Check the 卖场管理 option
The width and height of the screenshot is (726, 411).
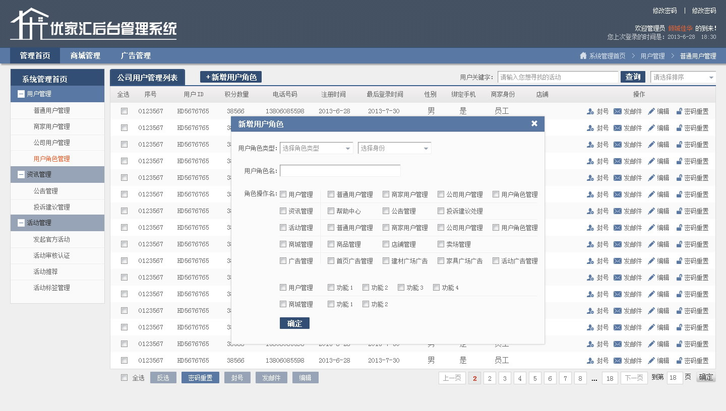441,244
